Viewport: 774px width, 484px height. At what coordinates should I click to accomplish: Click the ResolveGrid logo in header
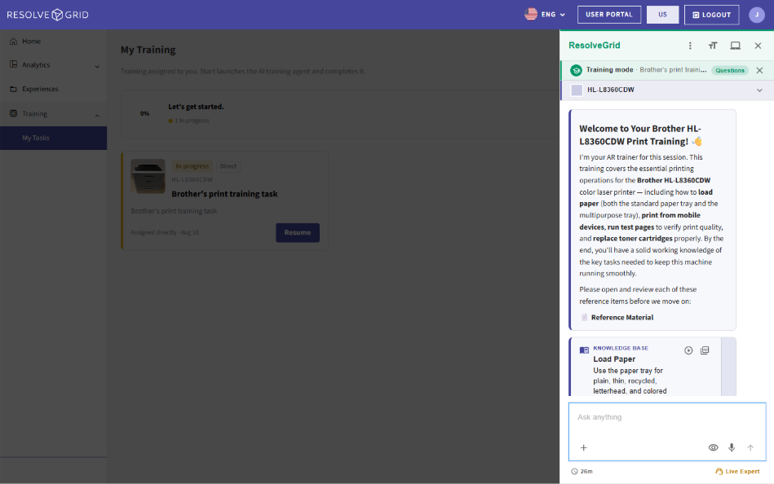[x=48, y=15]
